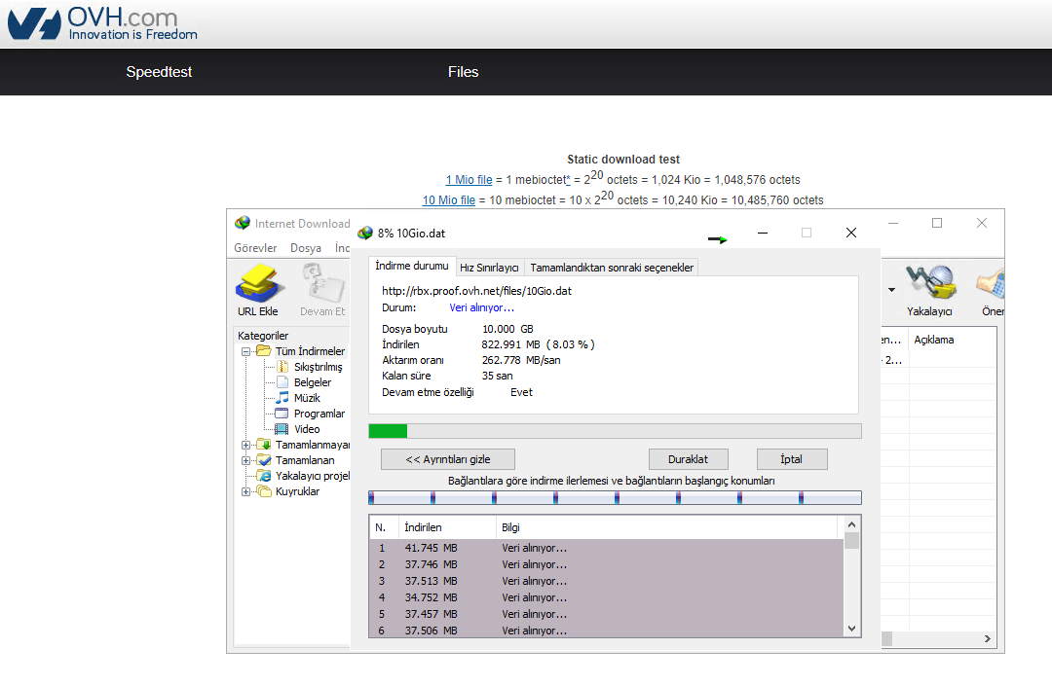The image size is (1052, 685).
Task: Click the Veri alınıyor… status text
Action: pos(482,307)
